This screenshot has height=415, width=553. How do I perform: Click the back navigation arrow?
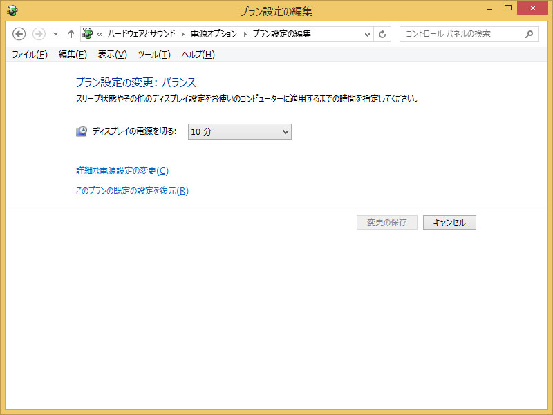click(x=19, y=34)
